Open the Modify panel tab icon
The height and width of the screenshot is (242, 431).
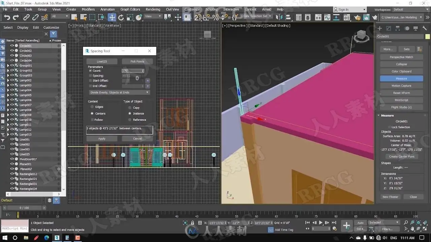[389, 29]
